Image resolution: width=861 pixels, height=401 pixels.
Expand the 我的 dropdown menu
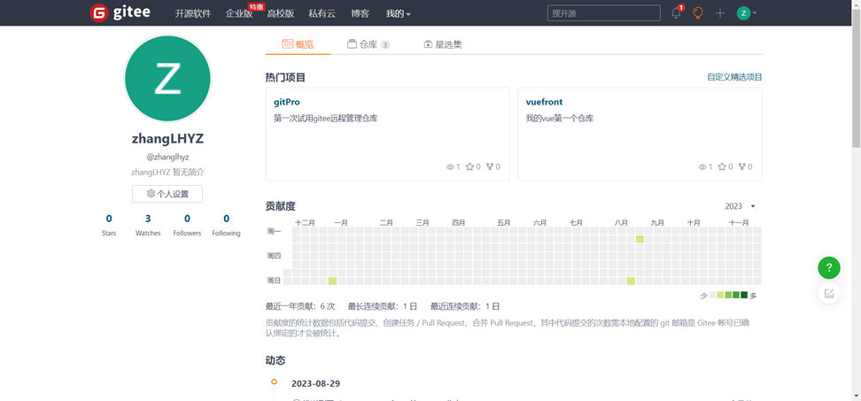point(398,13)
